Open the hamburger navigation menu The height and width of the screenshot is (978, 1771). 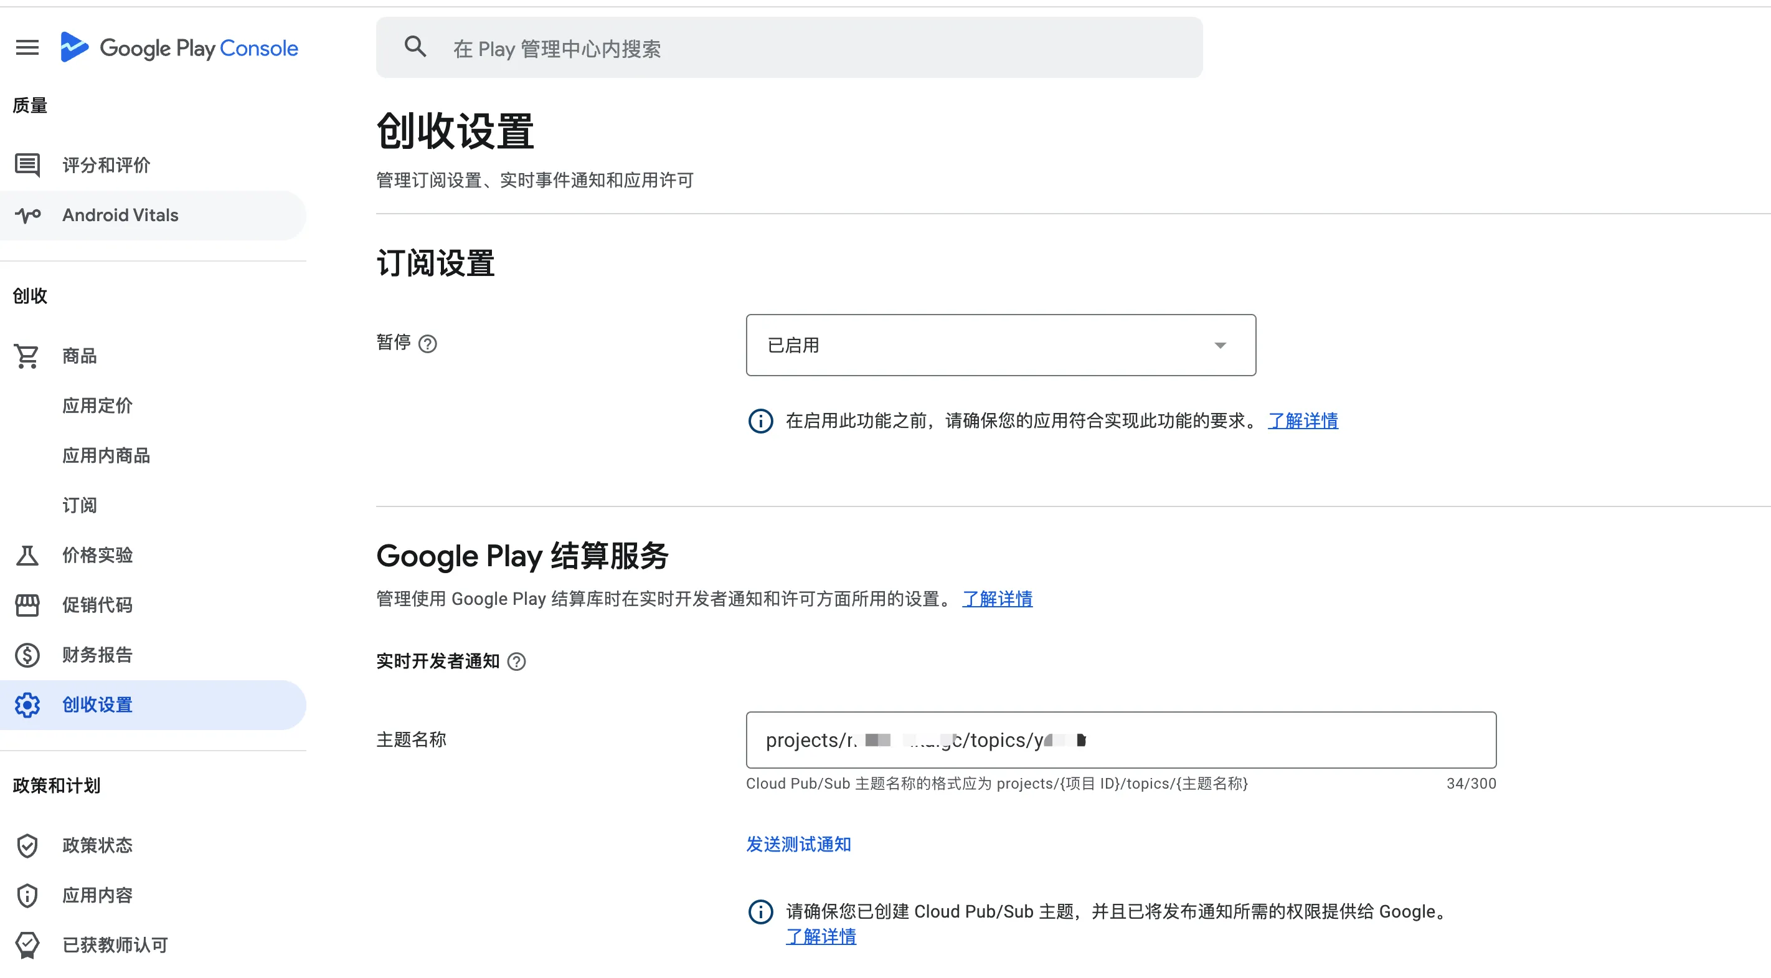tap(27, 47)
